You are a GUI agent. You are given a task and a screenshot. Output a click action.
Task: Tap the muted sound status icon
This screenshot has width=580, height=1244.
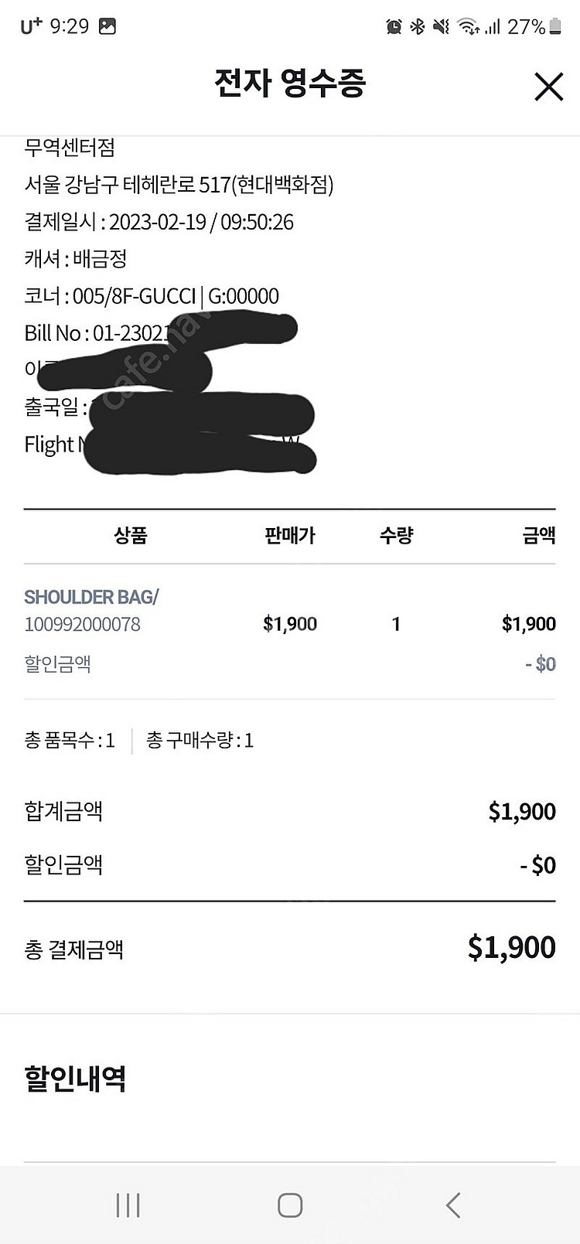441,27
